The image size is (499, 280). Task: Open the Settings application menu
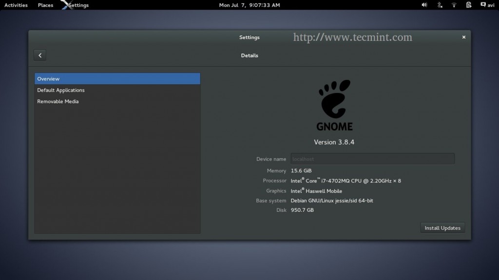point(79,5)
